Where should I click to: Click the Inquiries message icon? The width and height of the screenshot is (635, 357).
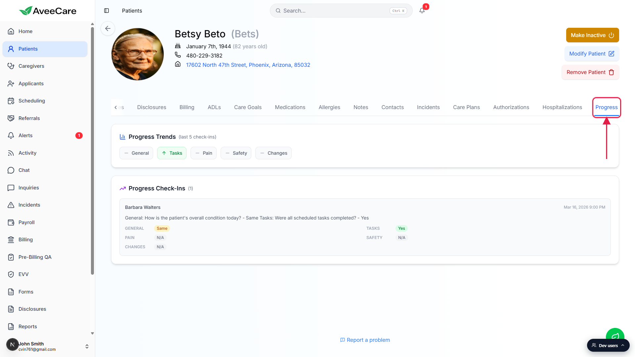click(x=11, y=188)
